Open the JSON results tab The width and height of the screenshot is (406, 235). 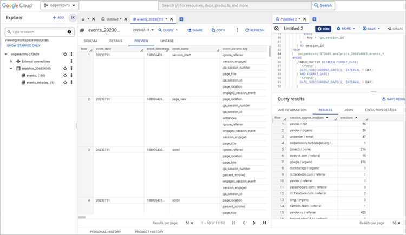click(348, 110)
